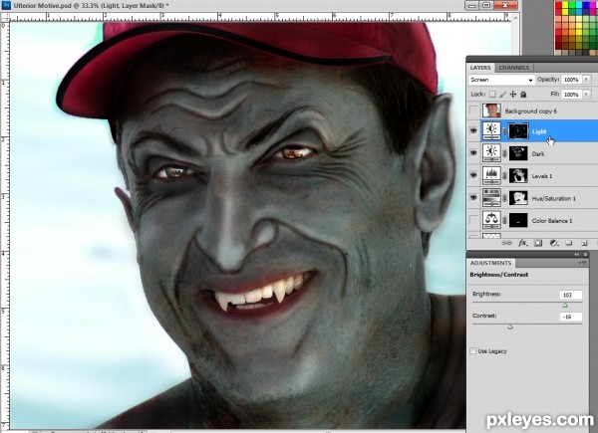This screenshot has height=433, width=598.
Task: Close the Adjustments panel with X icon
Action: 585,255
